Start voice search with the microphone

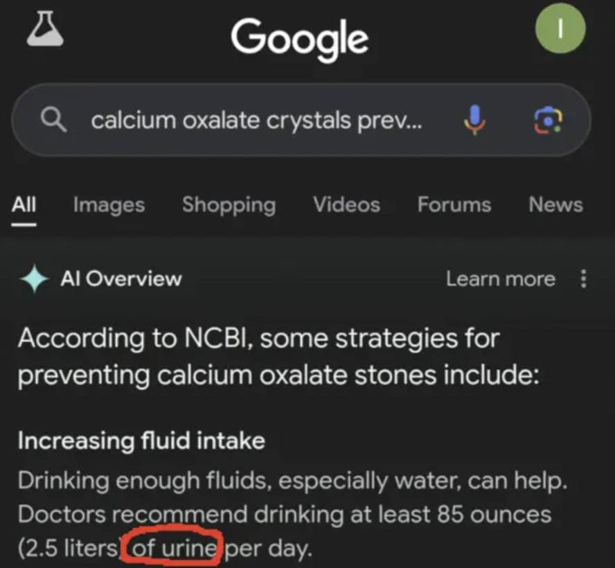[474, 121]
